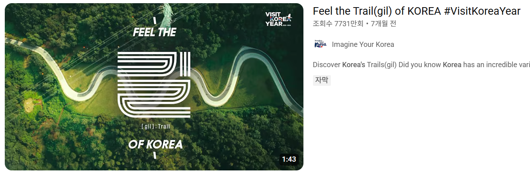The width and height of the screenshot is (530, 174).
Task: Click the Imagine Your Korea channel avatar
Action: coord(321,44)
